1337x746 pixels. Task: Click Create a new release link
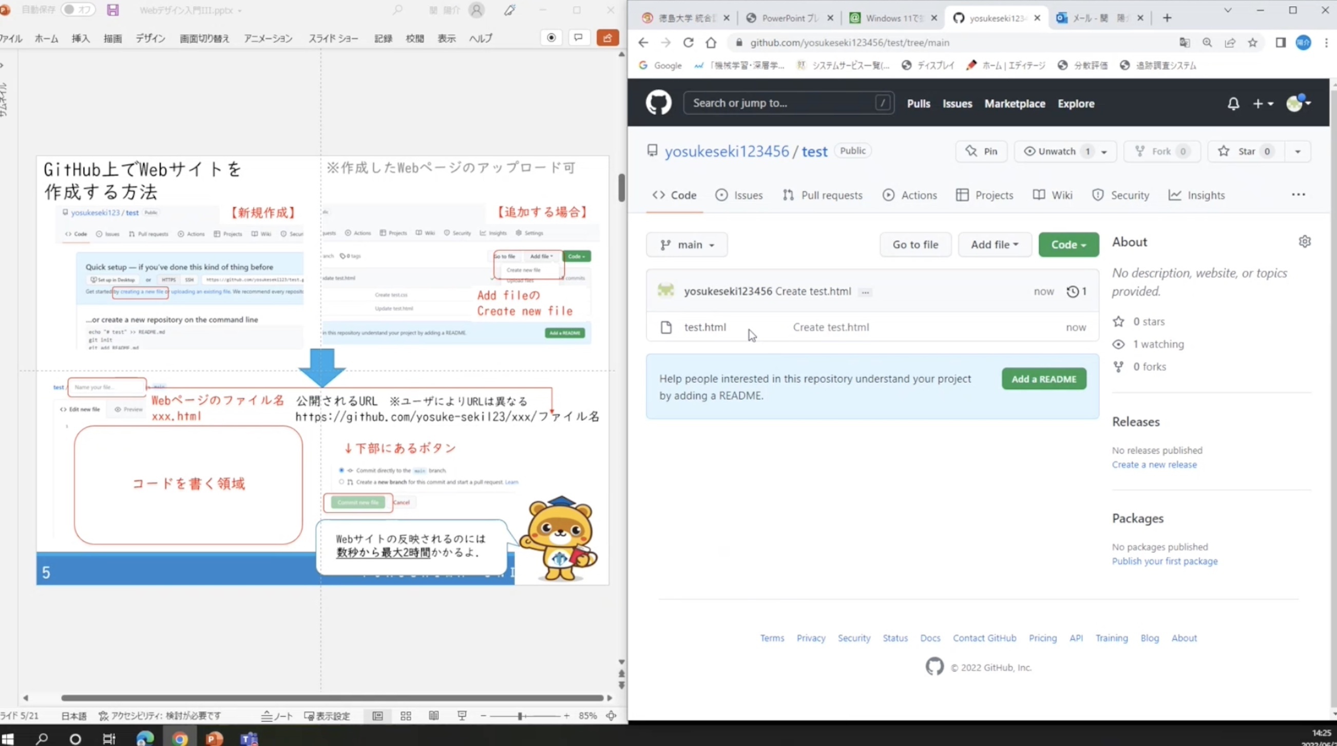(x=1154, y=464)
